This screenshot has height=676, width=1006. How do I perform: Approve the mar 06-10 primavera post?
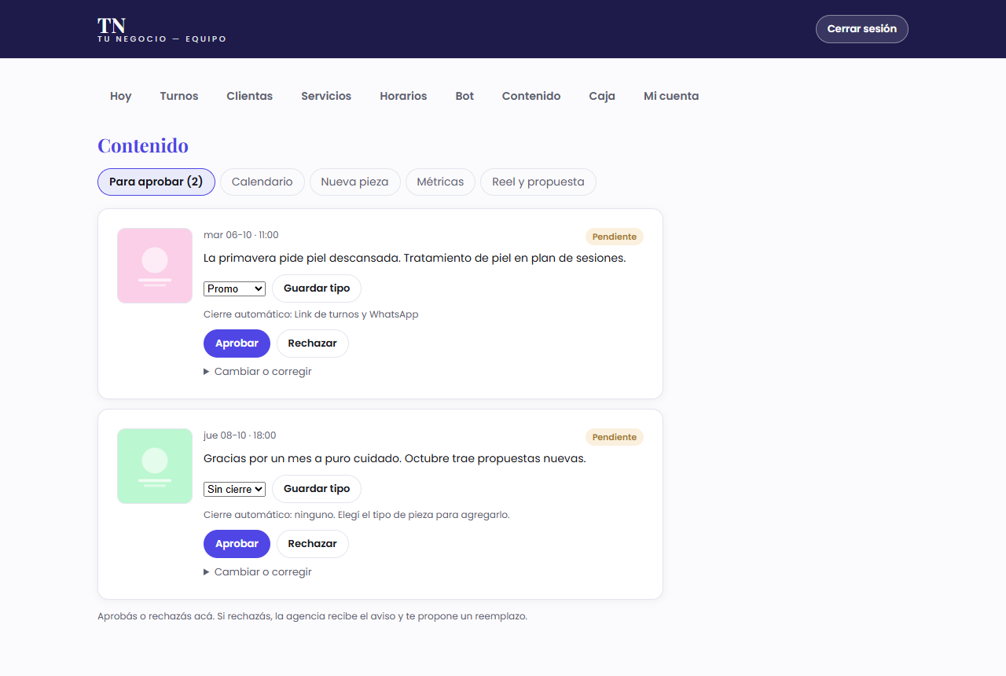(x=237, y=344)
